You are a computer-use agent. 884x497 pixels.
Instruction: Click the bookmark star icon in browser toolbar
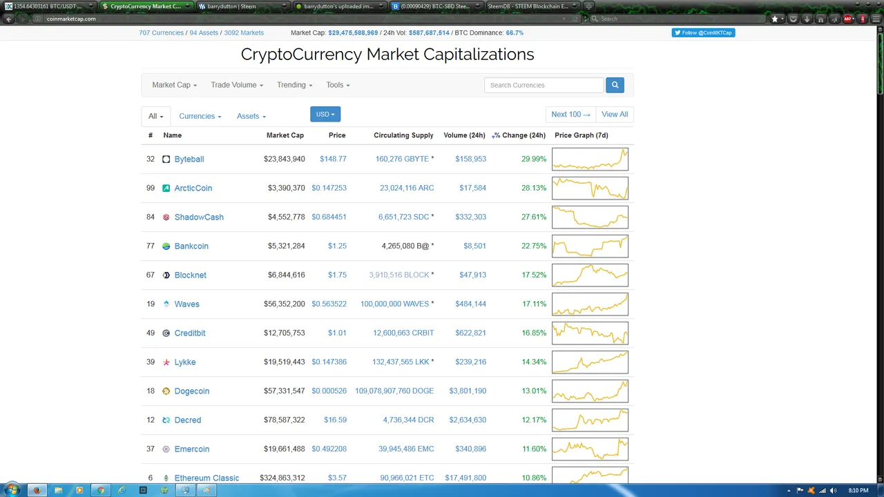(775, 19)
